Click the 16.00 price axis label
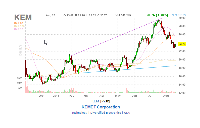Viewport: 200px width, 128px height. point(182,76)
